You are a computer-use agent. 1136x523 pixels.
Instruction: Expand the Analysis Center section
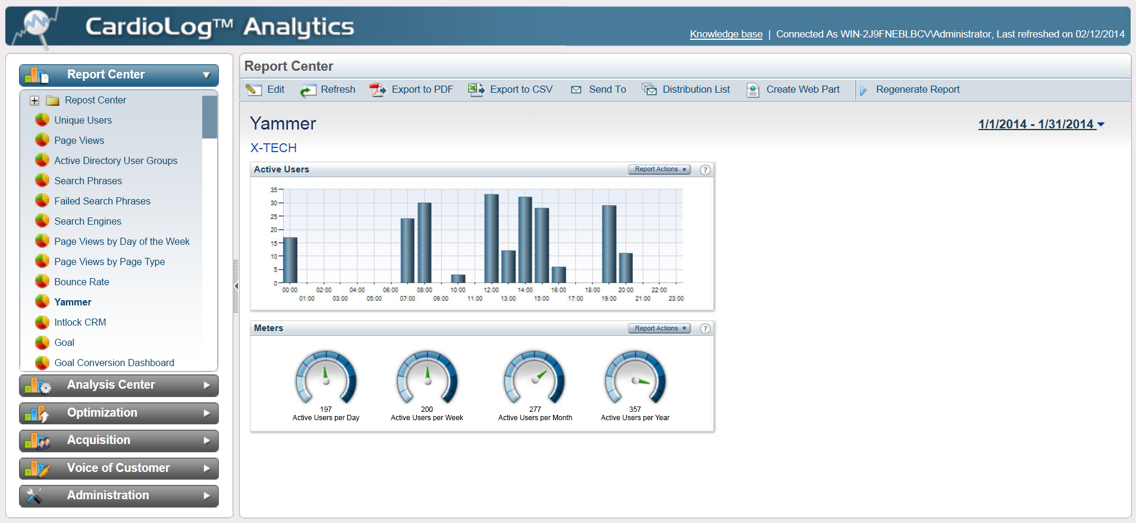tap(207, 385)
